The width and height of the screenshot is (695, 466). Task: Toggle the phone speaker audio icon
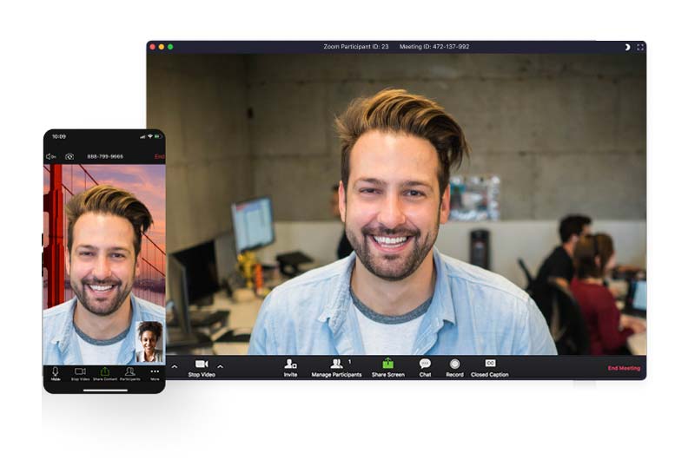tap(51, 156)
